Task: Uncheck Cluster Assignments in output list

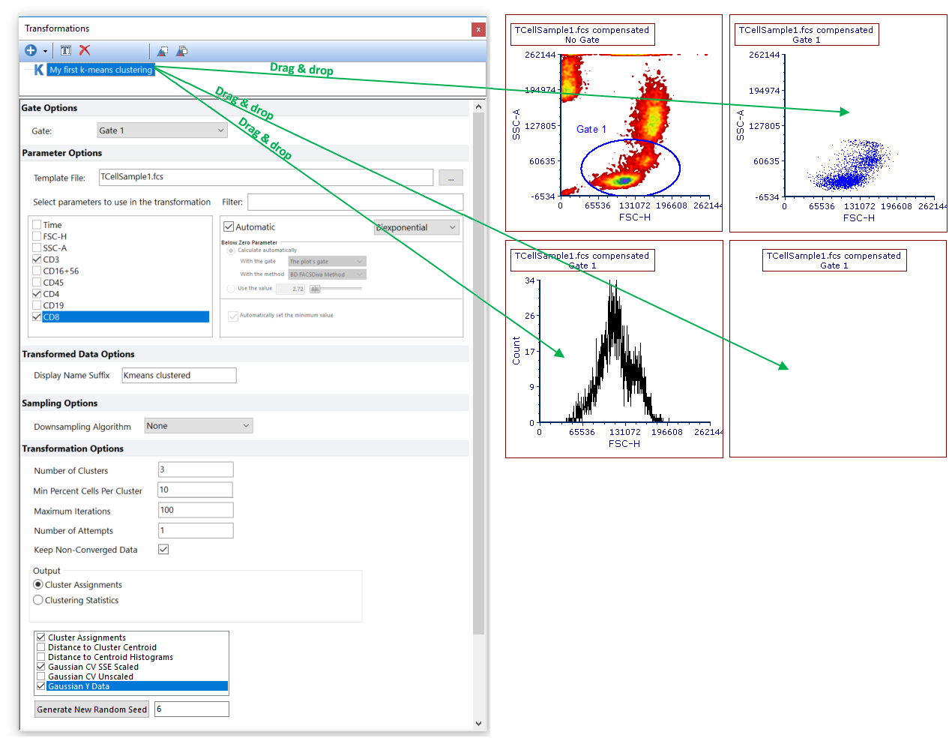Action: (41, 637)
